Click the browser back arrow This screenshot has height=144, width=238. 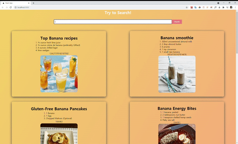coord(3,7)
